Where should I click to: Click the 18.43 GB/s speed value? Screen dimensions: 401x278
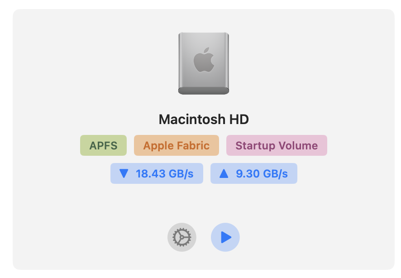(x=165, y=173)
